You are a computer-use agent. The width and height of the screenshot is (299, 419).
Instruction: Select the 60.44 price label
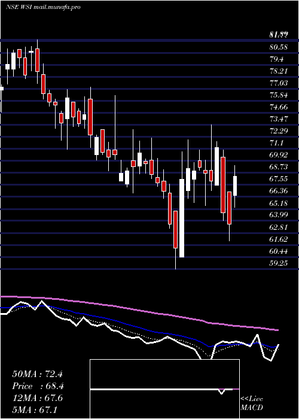click(x=279, y=251)
